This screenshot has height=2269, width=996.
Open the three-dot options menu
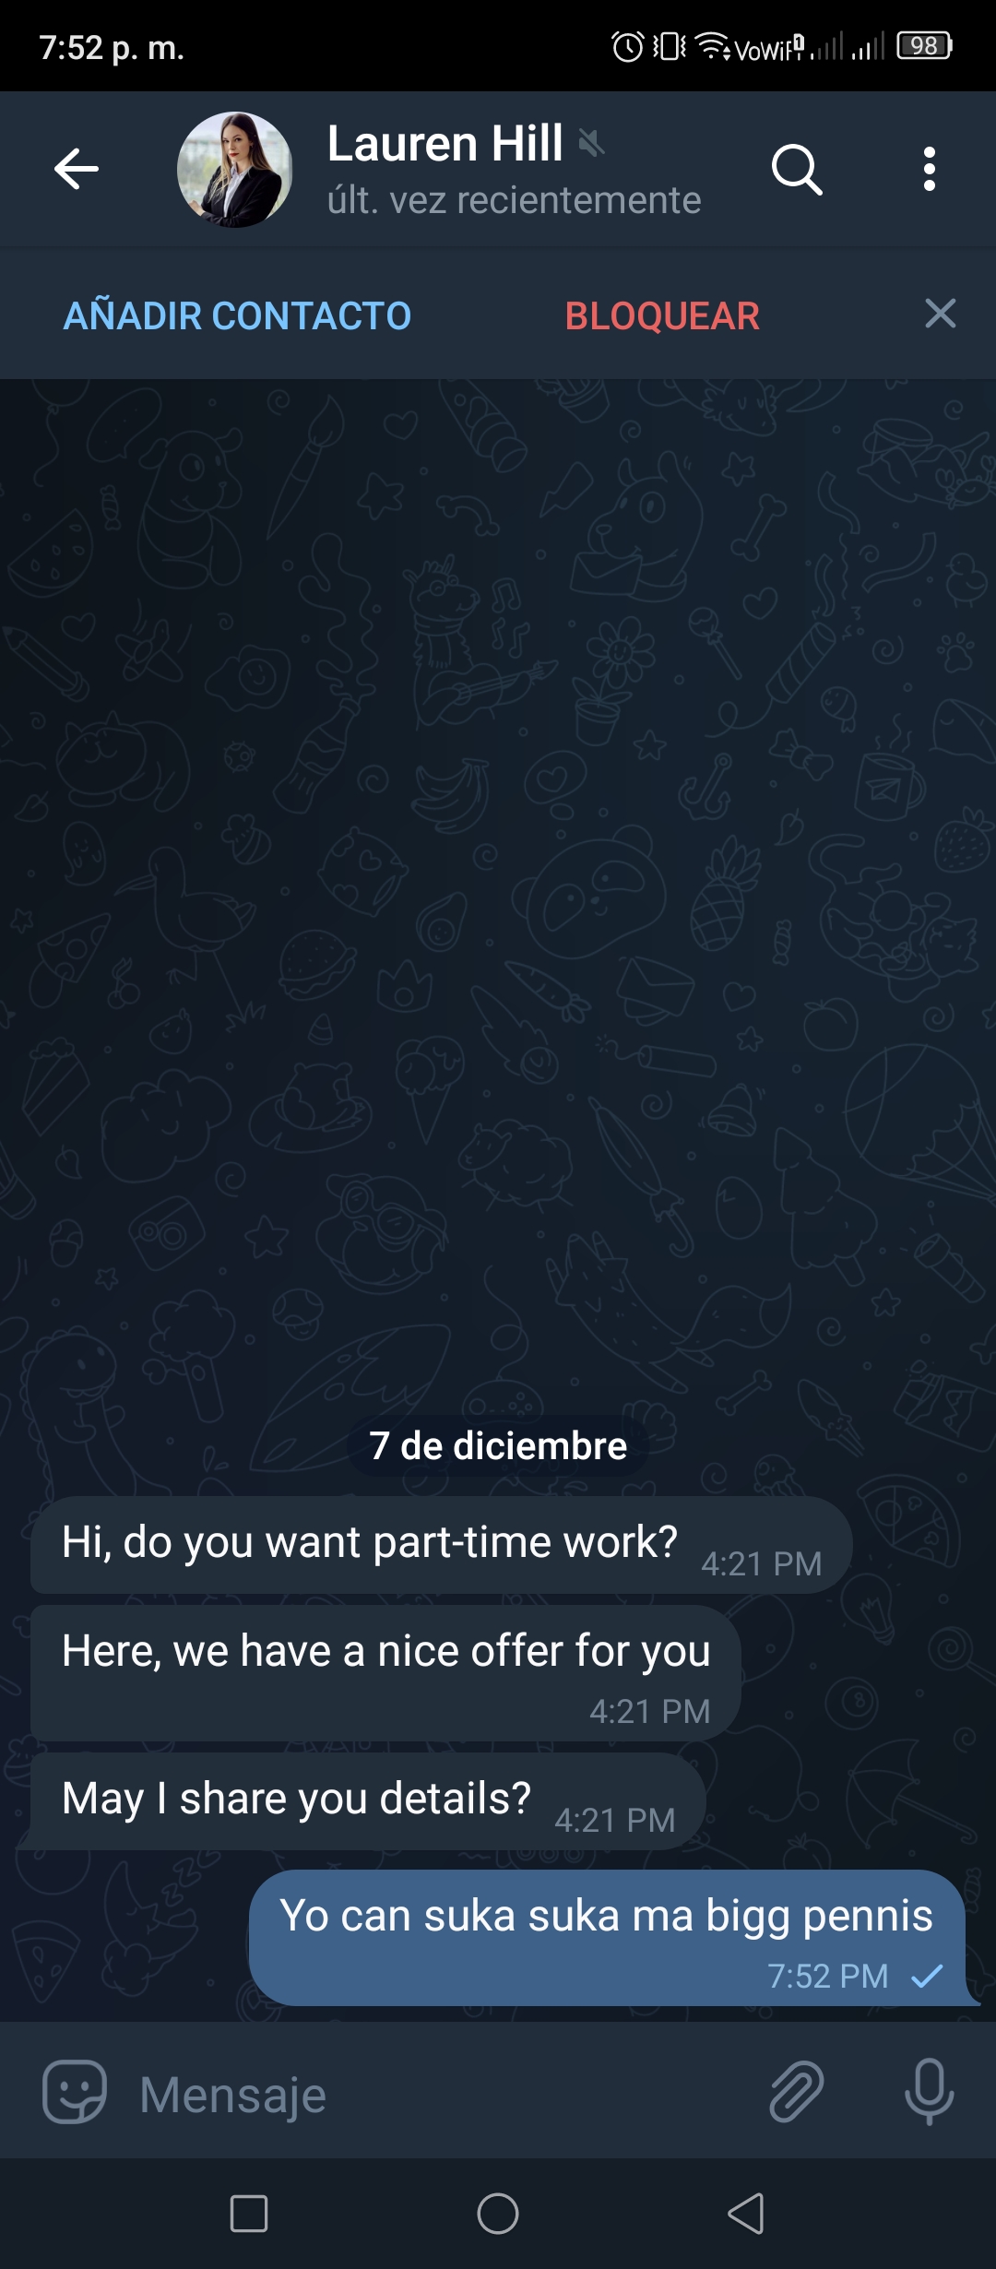pos(930,170)
